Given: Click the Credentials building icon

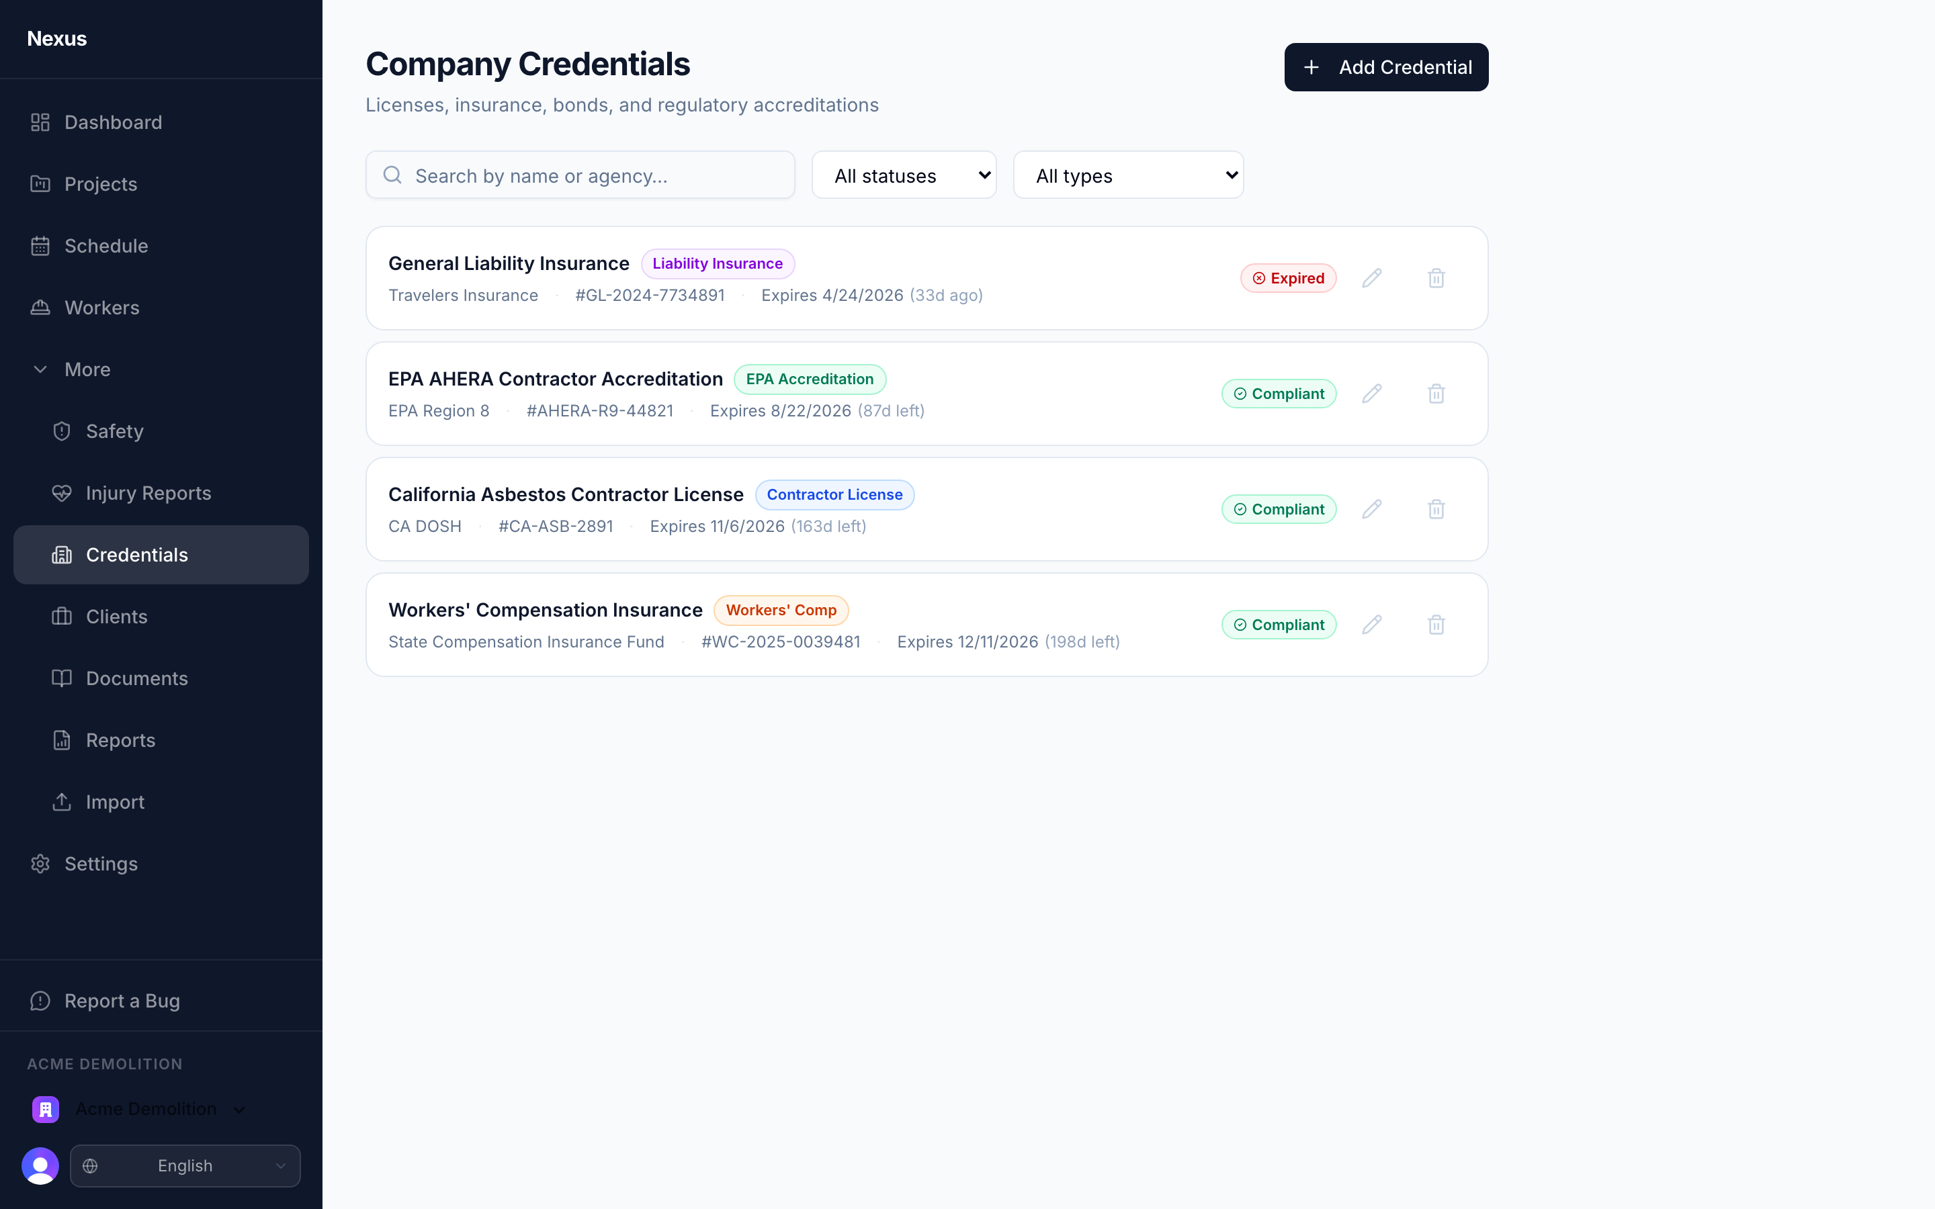Looking at the screenshot, I should 62,555.
